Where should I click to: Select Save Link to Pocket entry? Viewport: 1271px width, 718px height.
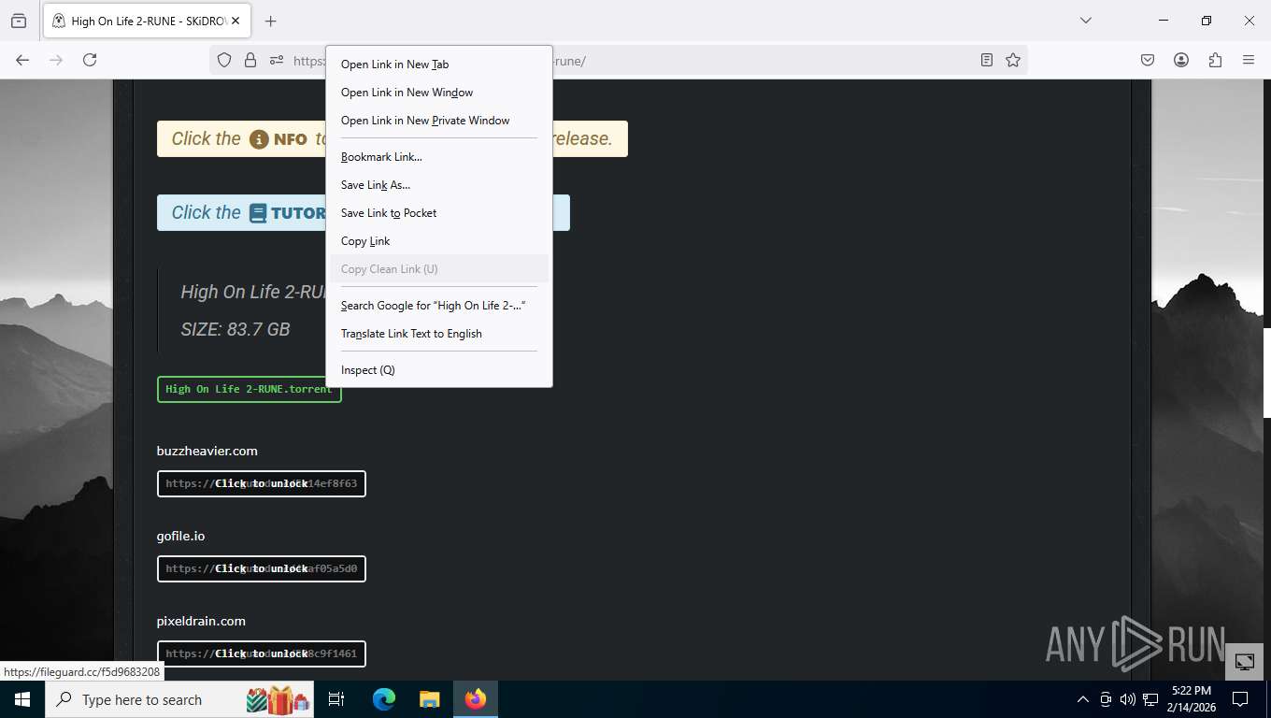tap(439, 213)
